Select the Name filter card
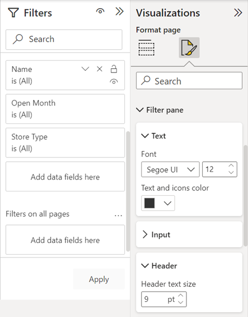 (x=65, y=75)
